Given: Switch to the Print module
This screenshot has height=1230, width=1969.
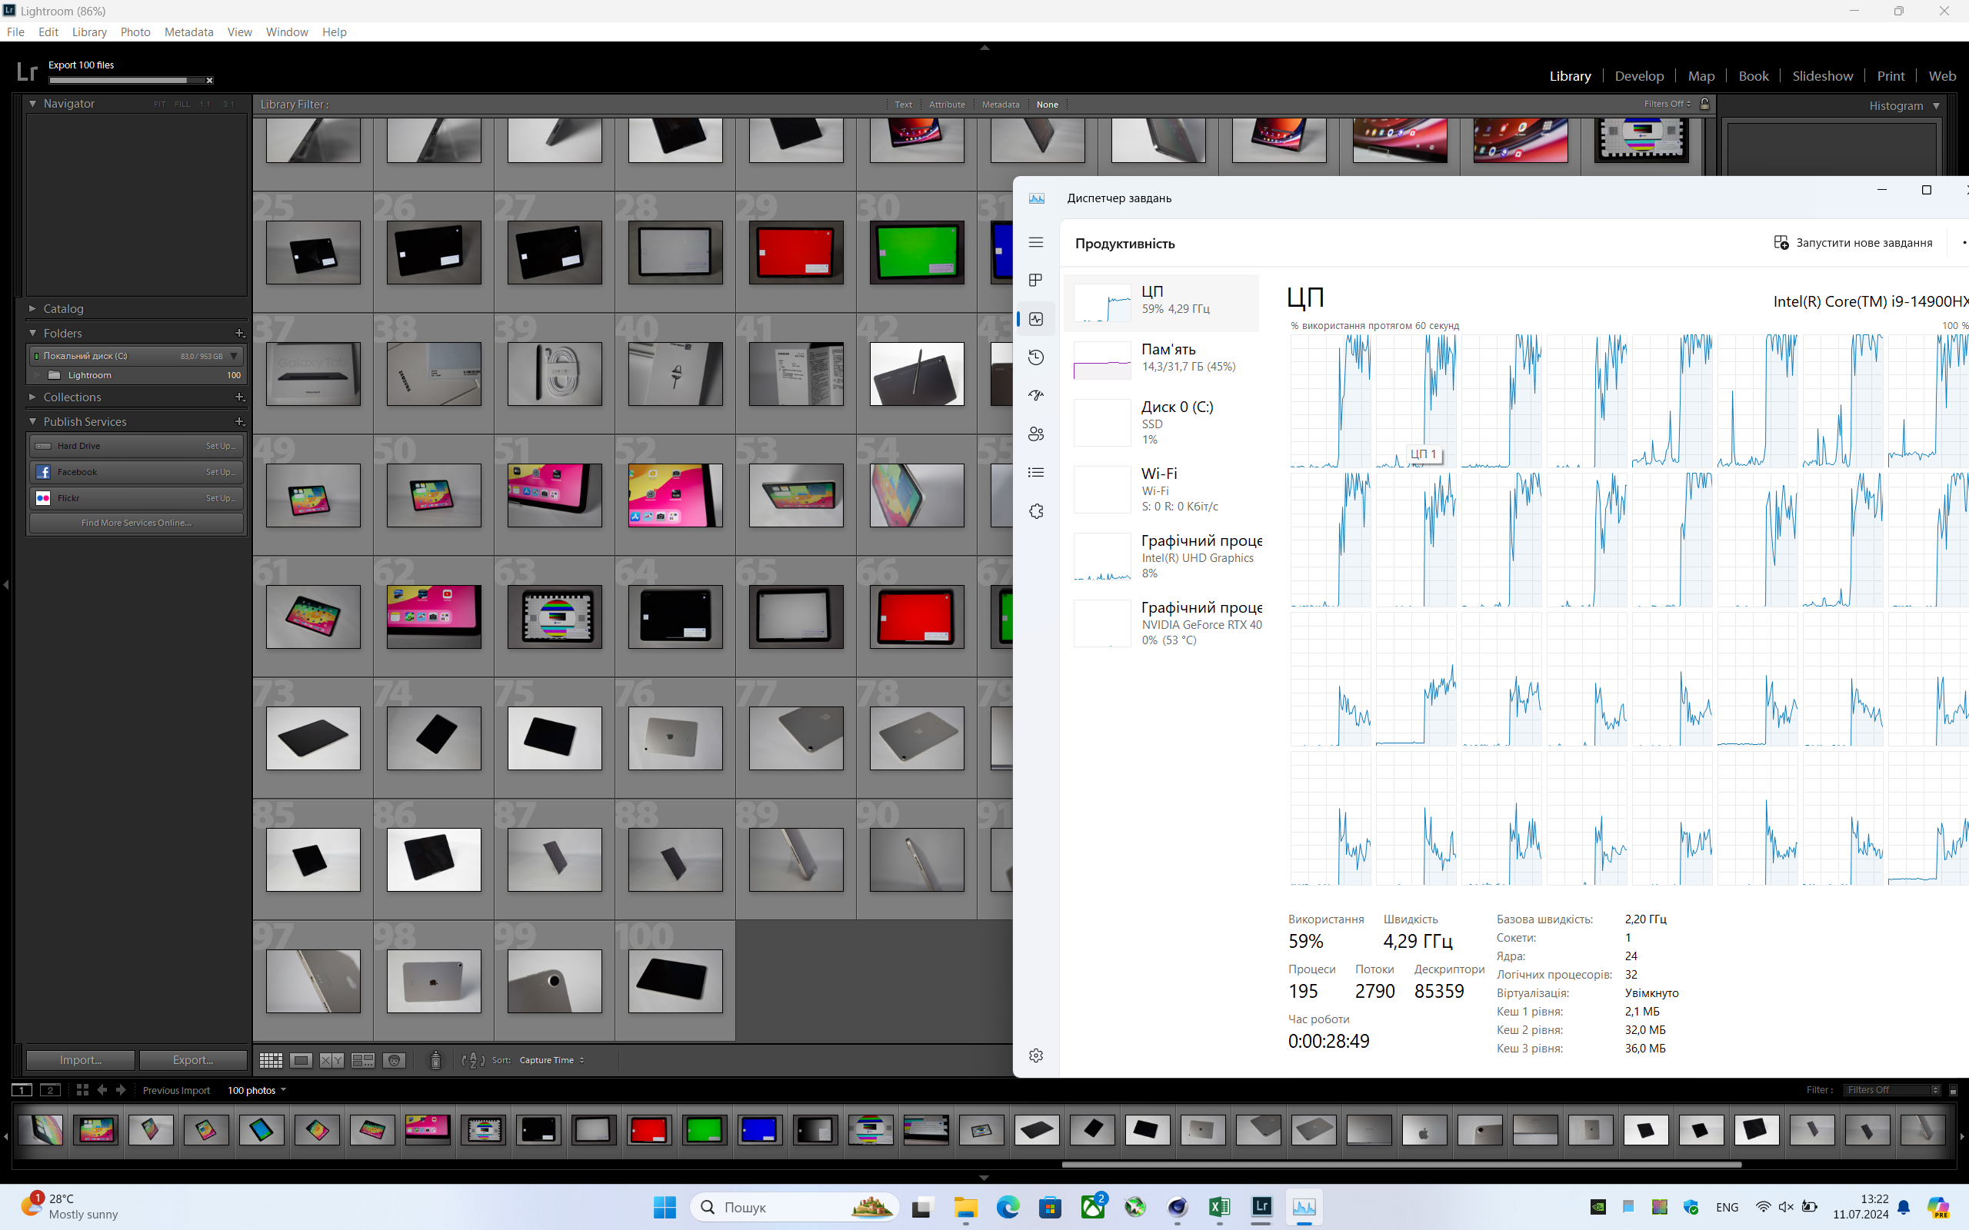Looking at the screenshot, I should coord(1891,75).
